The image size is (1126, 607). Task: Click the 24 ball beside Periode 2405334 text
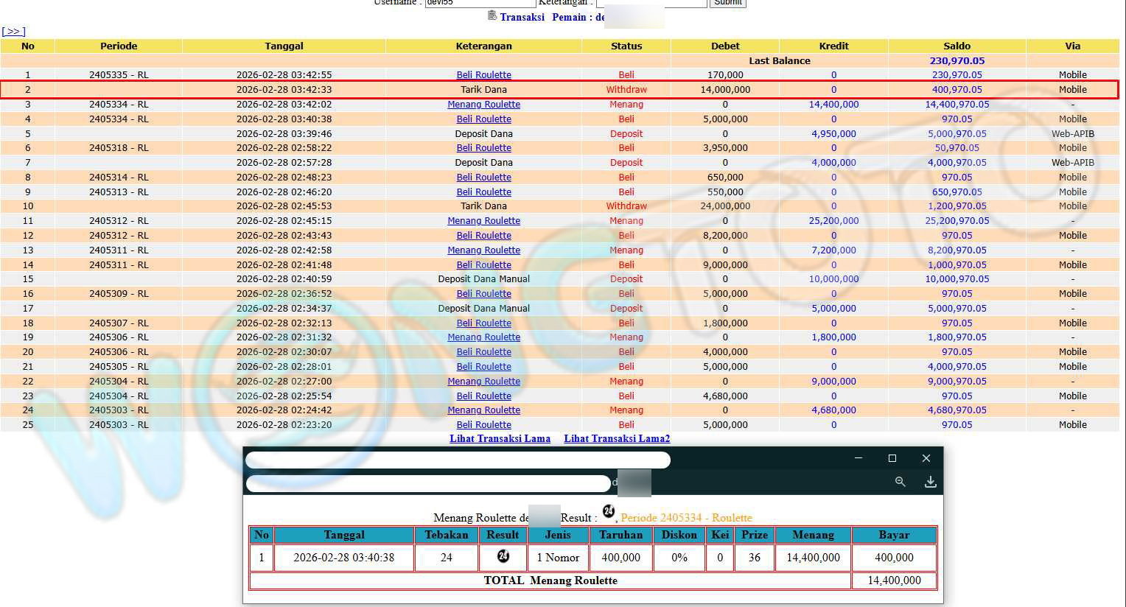(x=609, y=512)
